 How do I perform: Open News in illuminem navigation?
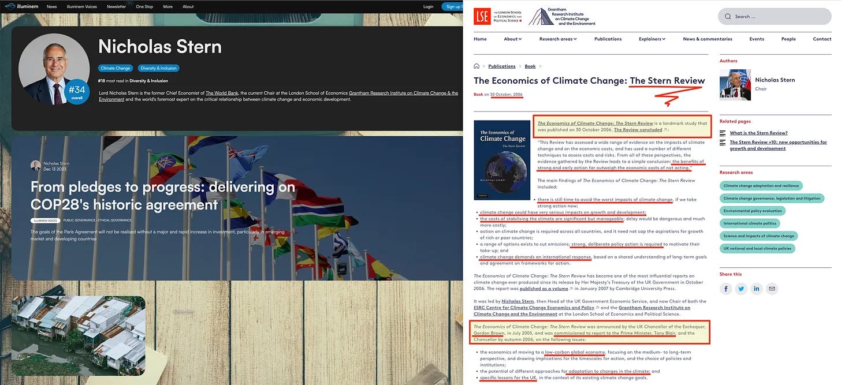click(x=52, y=7)
